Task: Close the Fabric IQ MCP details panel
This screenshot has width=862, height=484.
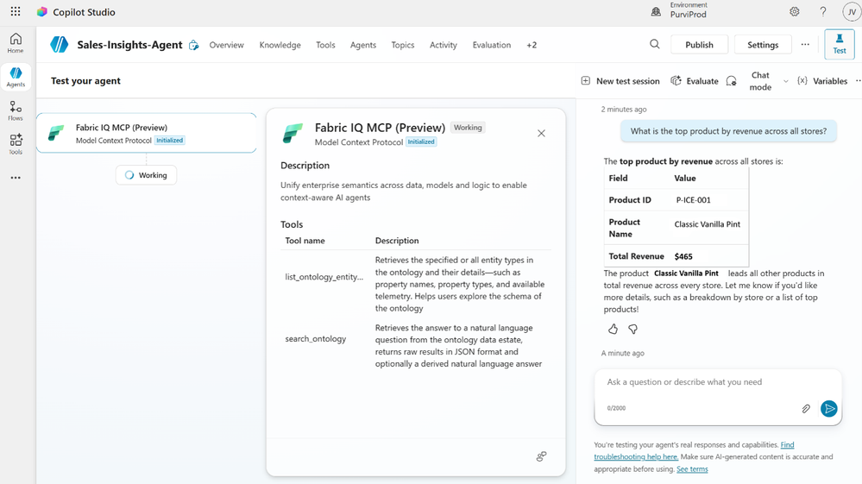Action: pyautogui.click(x=542, y=134)
